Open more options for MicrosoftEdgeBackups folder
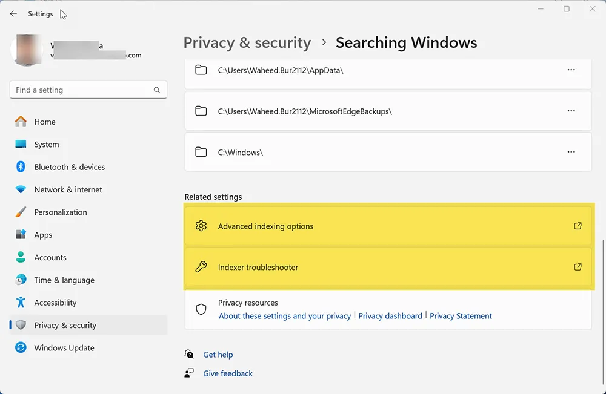 coord(571,111)
